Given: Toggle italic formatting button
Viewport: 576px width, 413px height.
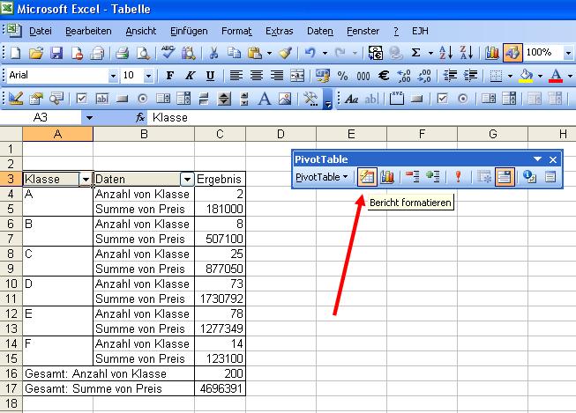Looking at the screenshot, I should point(190,76).
